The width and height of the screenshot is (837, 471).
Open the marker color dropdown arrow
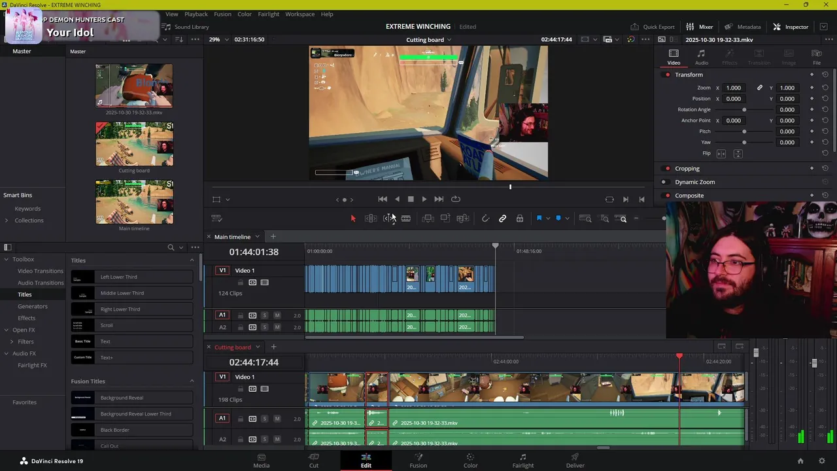click(567, 218)
